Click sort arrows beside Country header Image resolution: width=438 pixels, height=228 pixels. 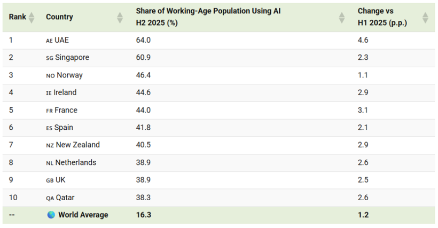click(x=120, y=18)
